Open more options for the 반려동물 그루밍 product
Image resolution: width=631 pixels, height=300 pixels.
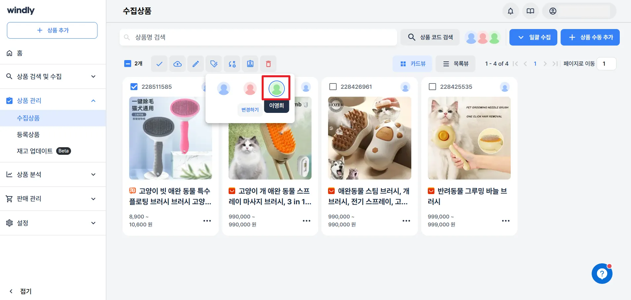click(x=505, y=220)
